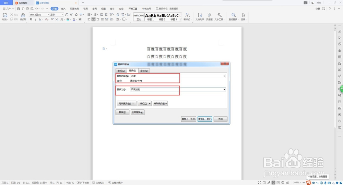343x185 pixels.
Task: Apply strikethrough formatting
Action: [46, 19]
